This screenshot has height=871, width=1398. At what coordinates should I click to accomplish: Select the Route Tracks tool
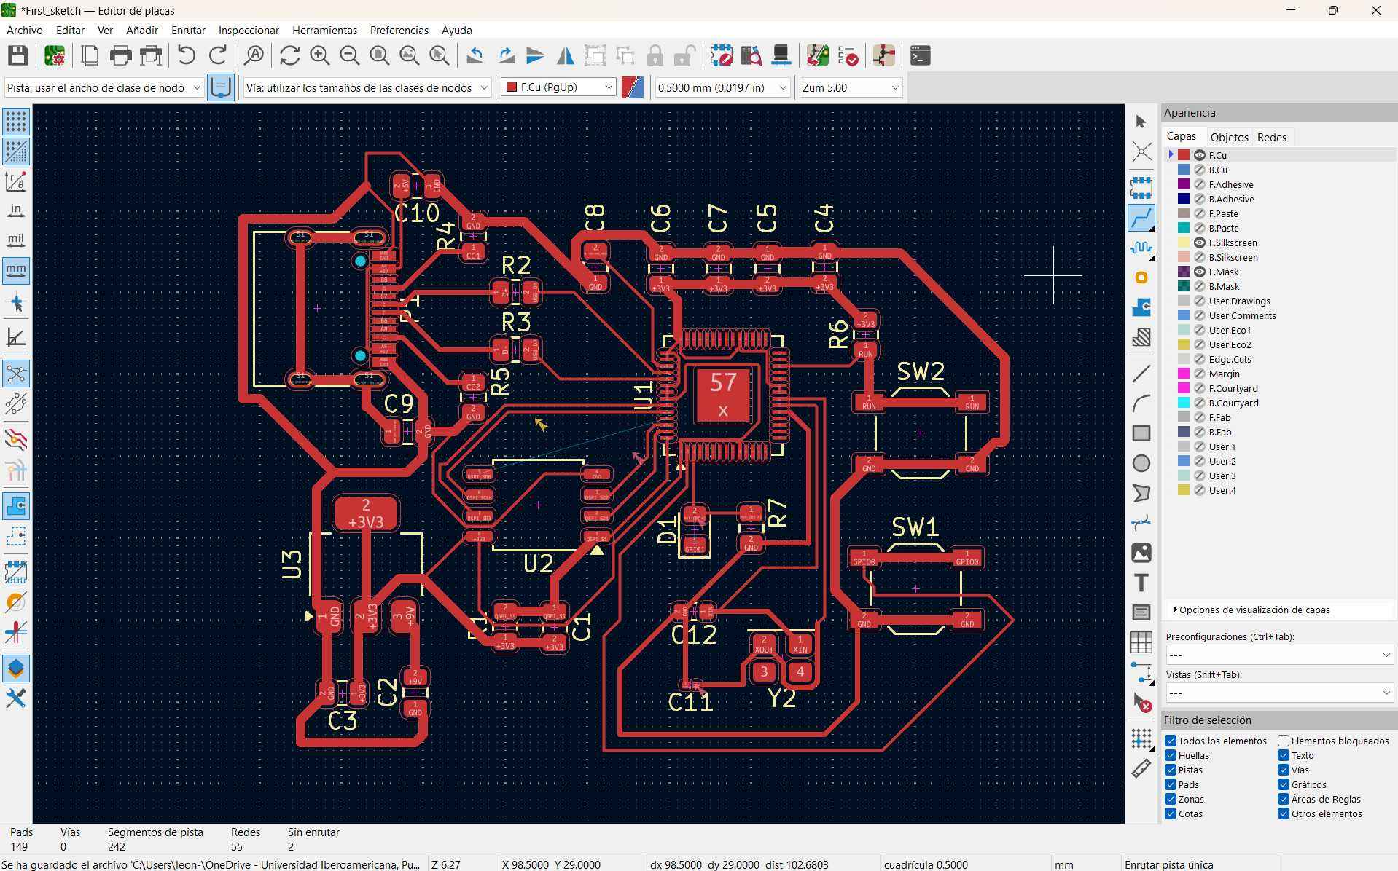1142,217
